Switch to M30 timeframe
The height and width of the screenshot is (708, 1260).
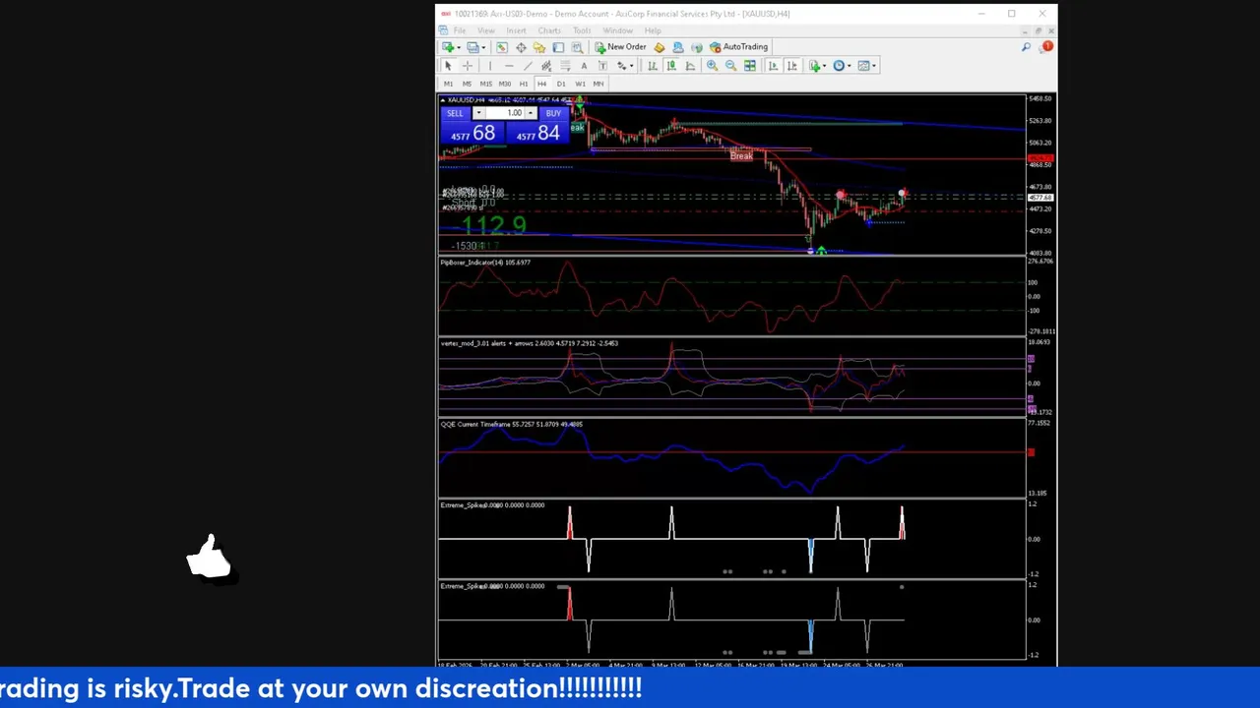505,84
